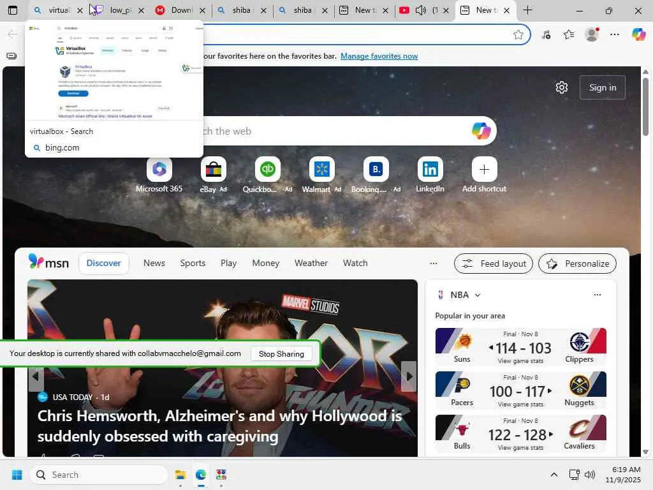This screenshot has height=490, width=653.
Task: Open NBA card more options ellipsis
Action: click(597, 295)
